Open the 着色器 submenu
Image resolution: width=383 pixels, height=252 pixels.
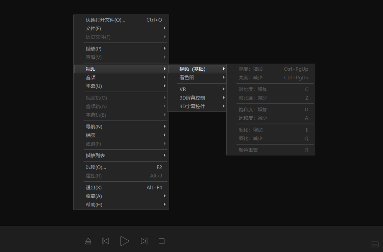(197, 77)
